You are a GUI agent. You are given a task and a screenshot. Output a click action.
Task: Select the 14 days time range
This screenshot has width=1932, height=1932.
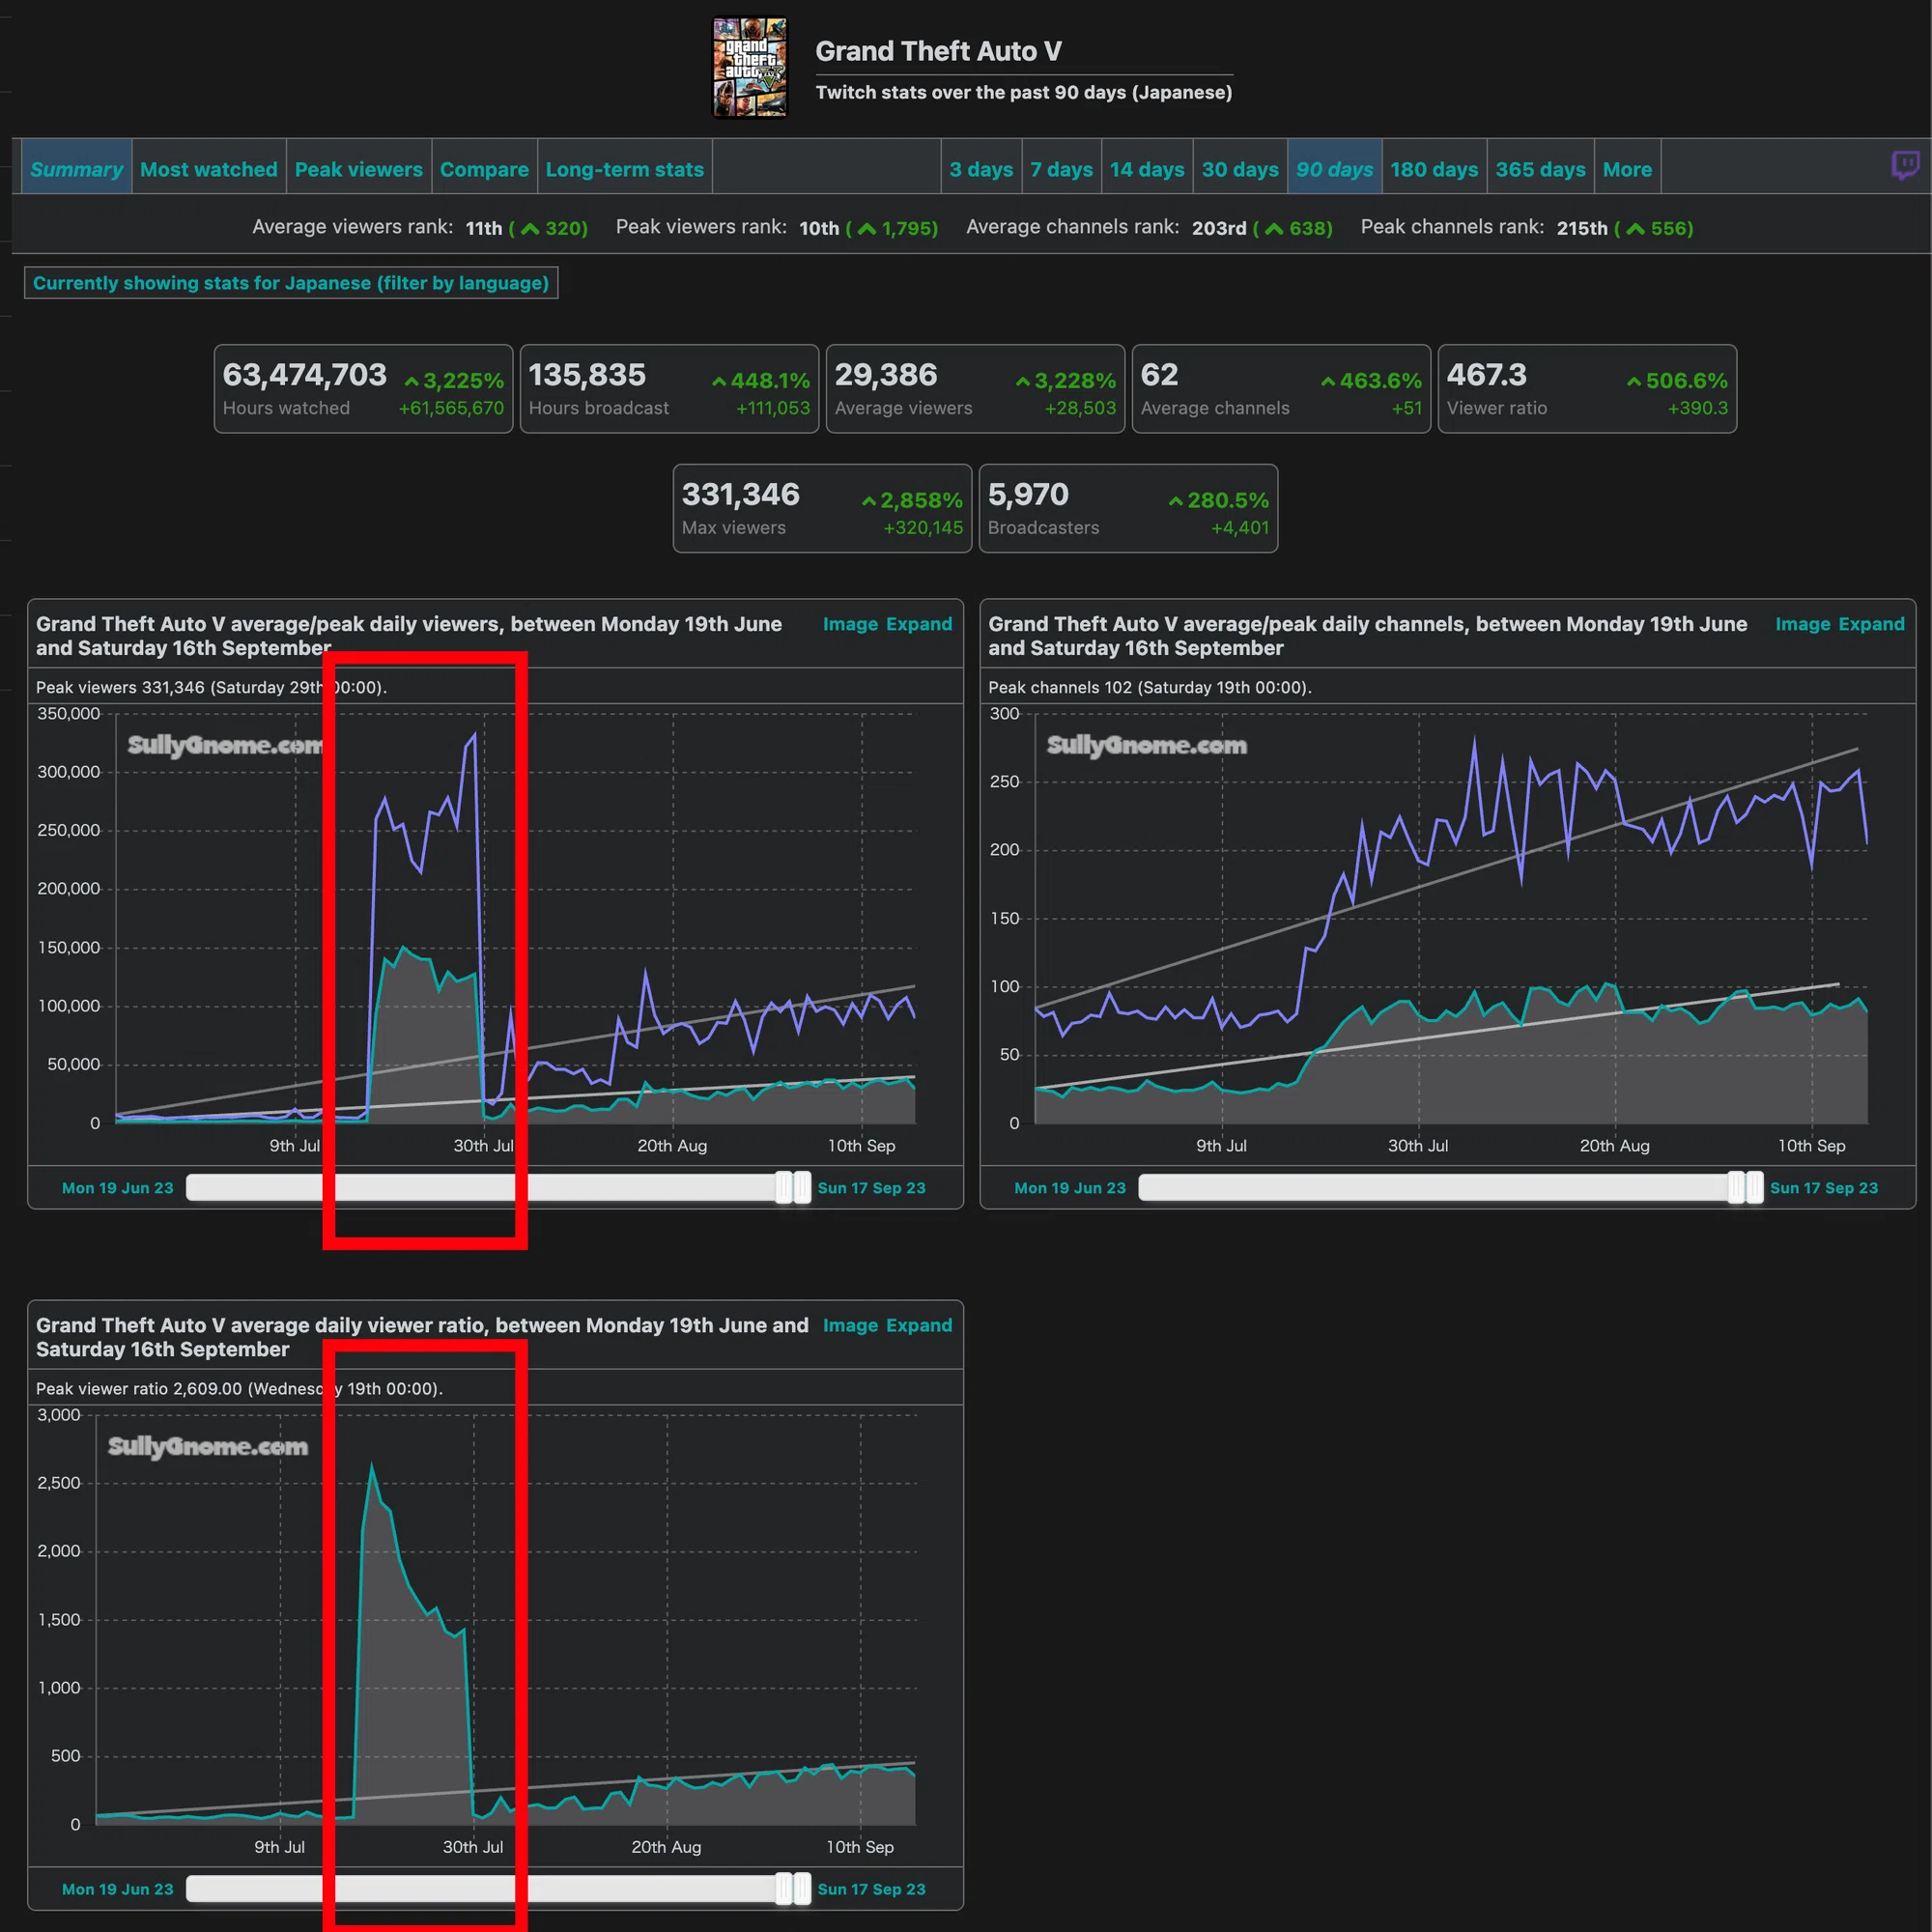click(x=1147, y=169)
